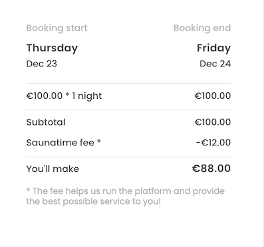Select the Friday end day heading

213,48
